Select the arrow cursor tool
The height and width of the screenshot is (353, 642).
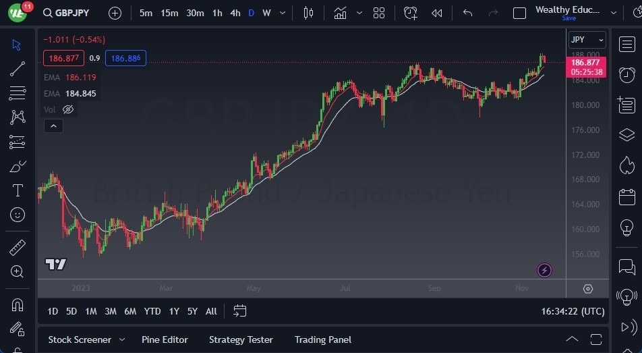click(17, 45)
